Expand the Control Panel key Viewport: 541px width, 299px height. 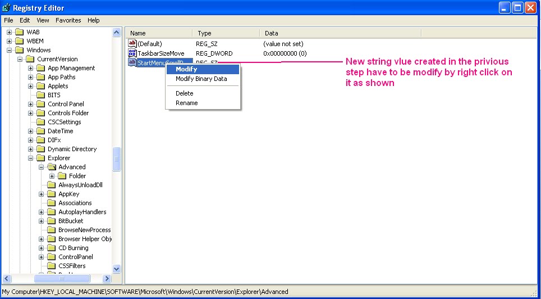point(31,104)
